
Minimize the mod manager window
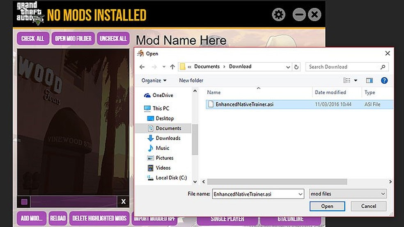(299, 14)
